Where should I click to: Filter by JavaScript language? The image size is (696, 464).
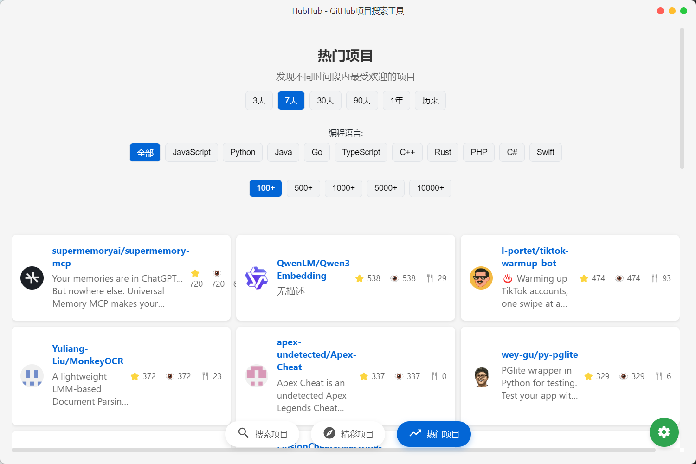click(x=192, y=153)
